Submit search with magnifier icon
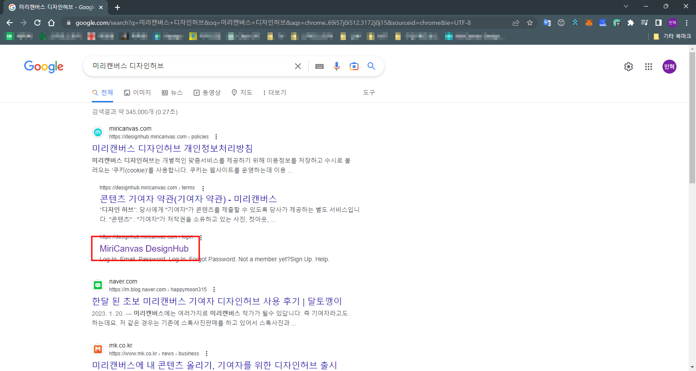The width and height of the screenshot is (696, 371). coord(371,66)
